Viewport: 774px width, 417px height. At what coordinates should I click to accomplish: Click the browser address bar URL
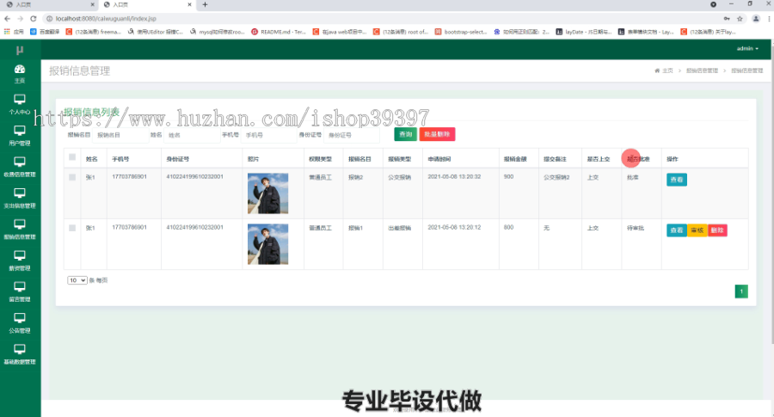(106, 19)
